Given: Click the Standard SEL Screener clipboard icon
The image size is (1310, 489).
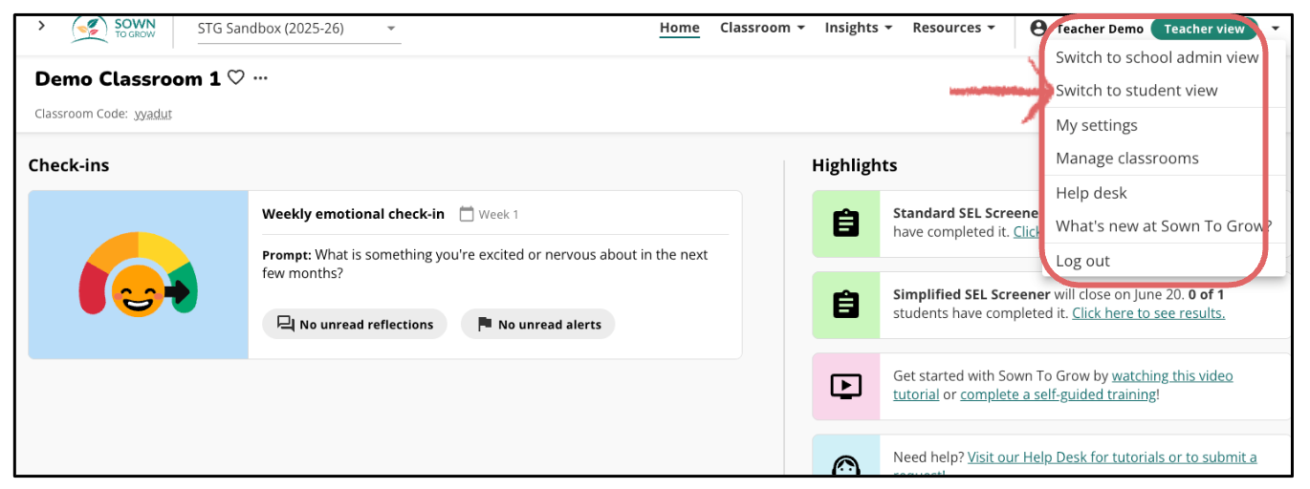Looking at the screenshot, I should 845,223.
